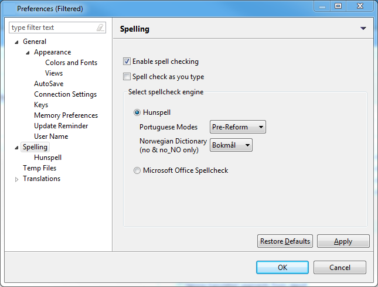378x287 pixels.
Task: Uncheck Enable spell checking
Action: (127, 61)
